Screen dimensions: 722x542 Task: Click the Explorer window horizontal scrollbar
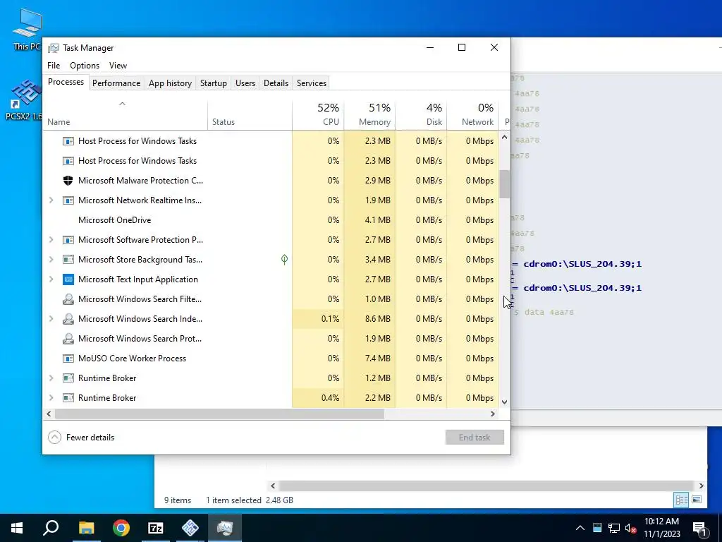487,486
